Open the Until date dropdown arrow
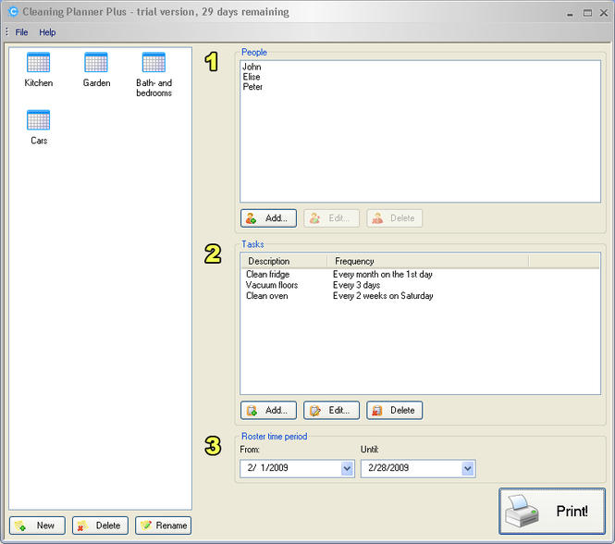 click(x=468, y=469)
